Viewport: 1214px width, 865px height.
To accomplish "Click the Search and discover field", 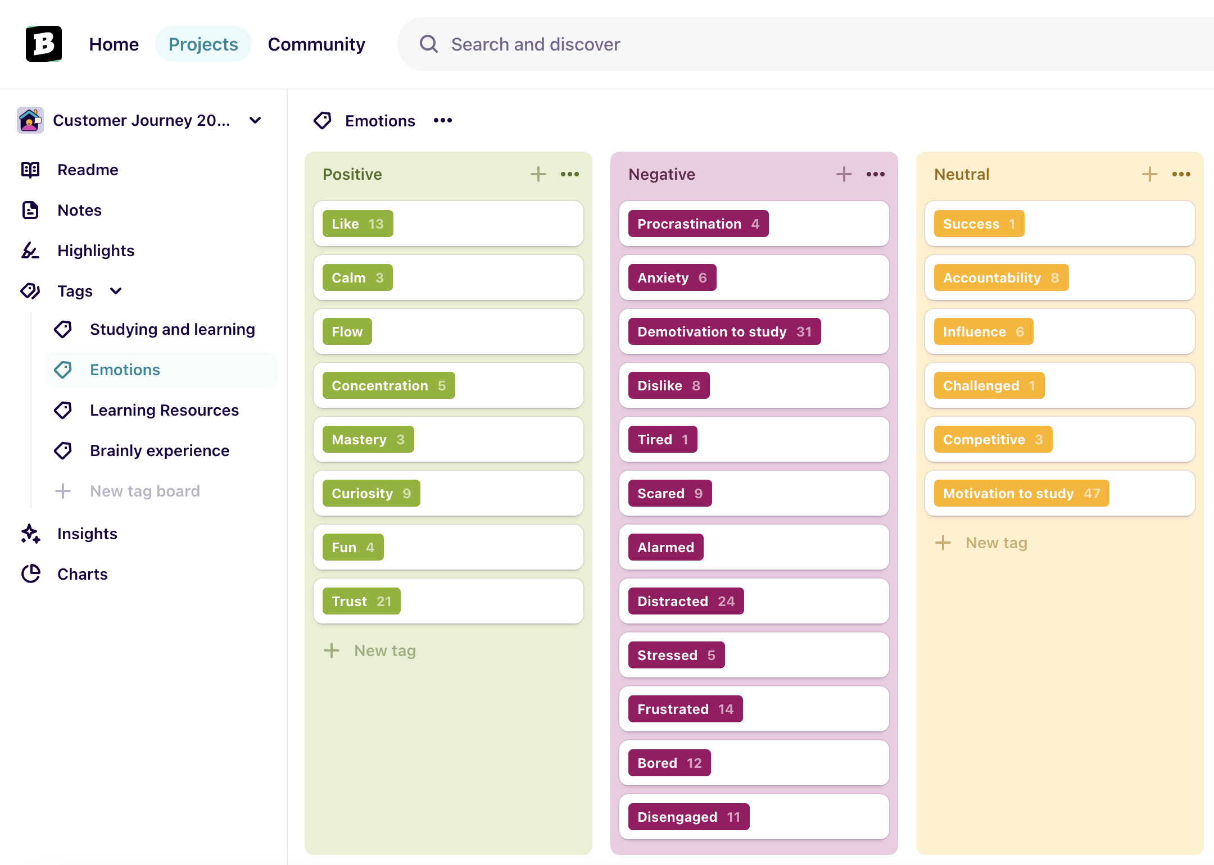I will pyautogui.click(x=806, y=44).
